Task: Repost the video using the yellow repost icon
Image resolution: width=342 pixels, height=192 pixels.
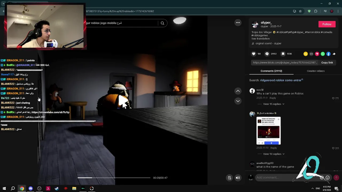Action: click(306, 54)
